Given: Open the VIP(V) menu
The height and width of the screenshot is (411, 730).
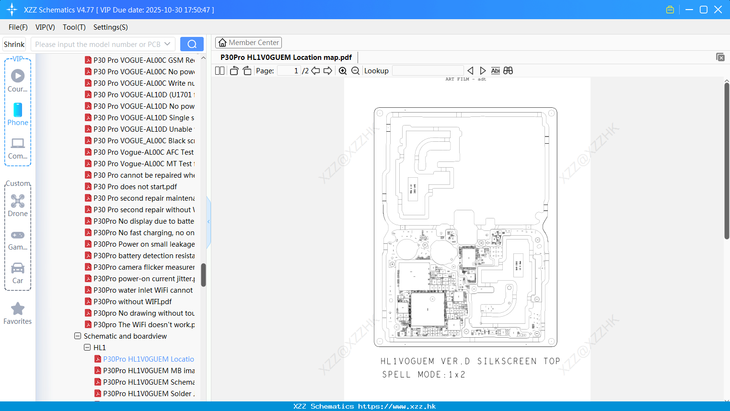Looking at the screenshot, I should click(x=45, y=27).
